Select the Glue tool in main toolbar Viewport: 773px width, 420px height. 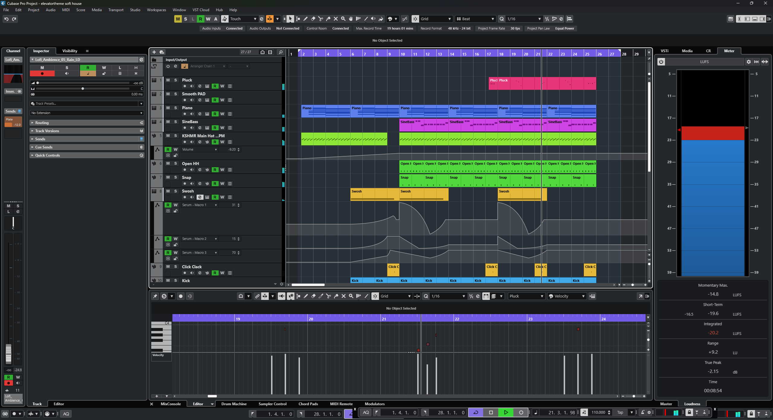click(328, 19)
